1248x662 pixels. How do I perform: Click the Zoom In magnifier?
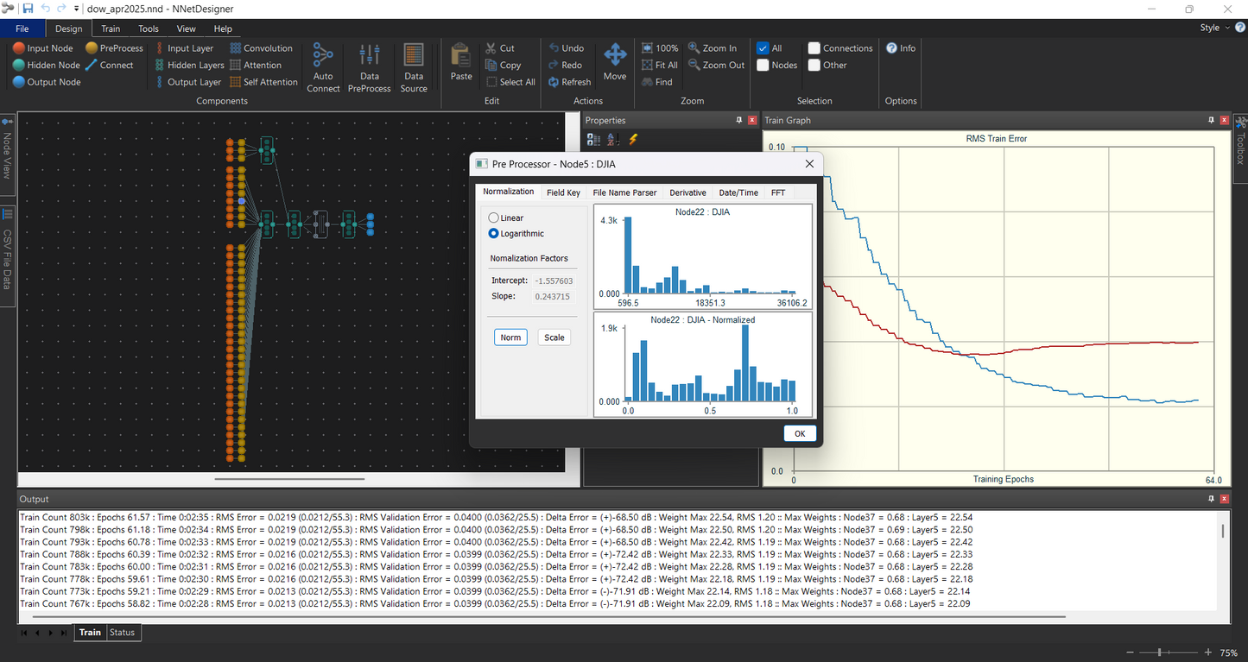pyautogui.click(x=695, y=48)
